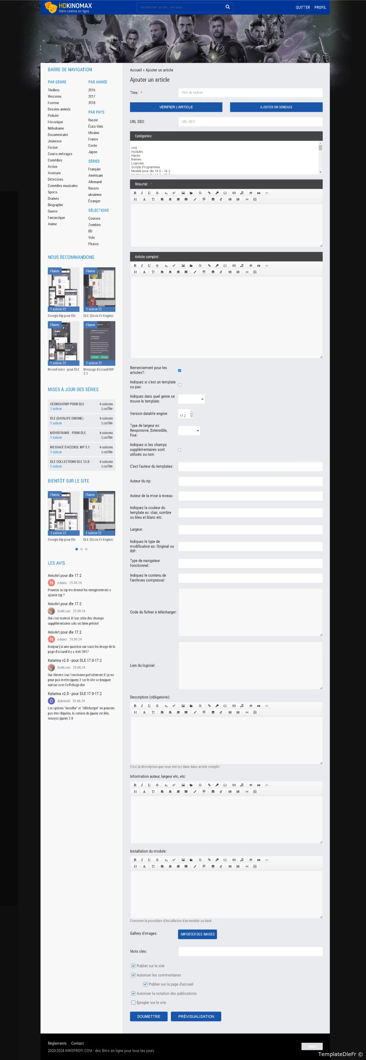The height and width of the screenshot is (1060, 366).
Task: Click strikethrough icon in Installation du module toolbar
Action: click(x=157, y=860)
